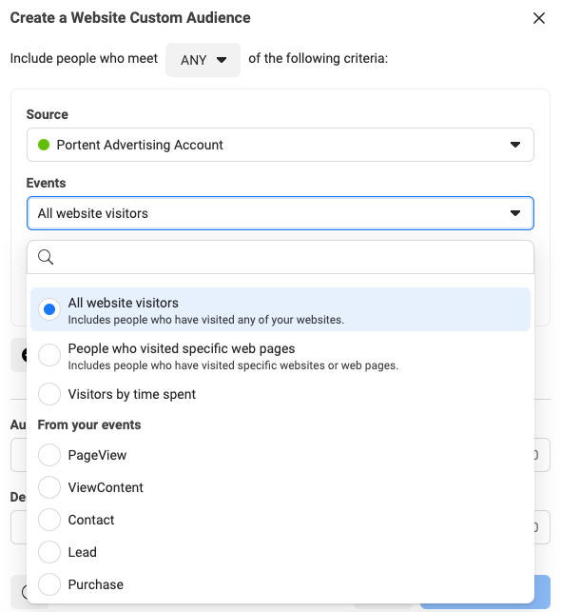Collapse the Events dropdown via its arrow
The height and width of the screenshot is (612, 561).
[515, 213]
